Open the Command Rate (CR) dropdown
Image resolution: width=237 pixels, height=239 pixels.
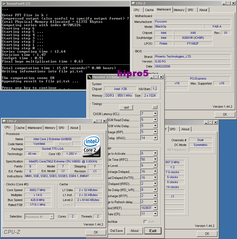pyautogui.click(x=155, y=214)
